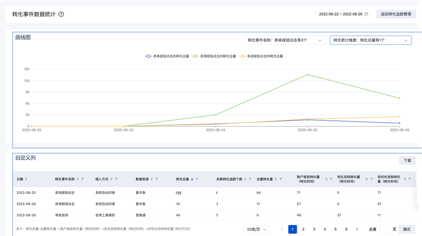Sort the table by 日期 column
This screenshot has height=236, width=422.
[26, 179]
